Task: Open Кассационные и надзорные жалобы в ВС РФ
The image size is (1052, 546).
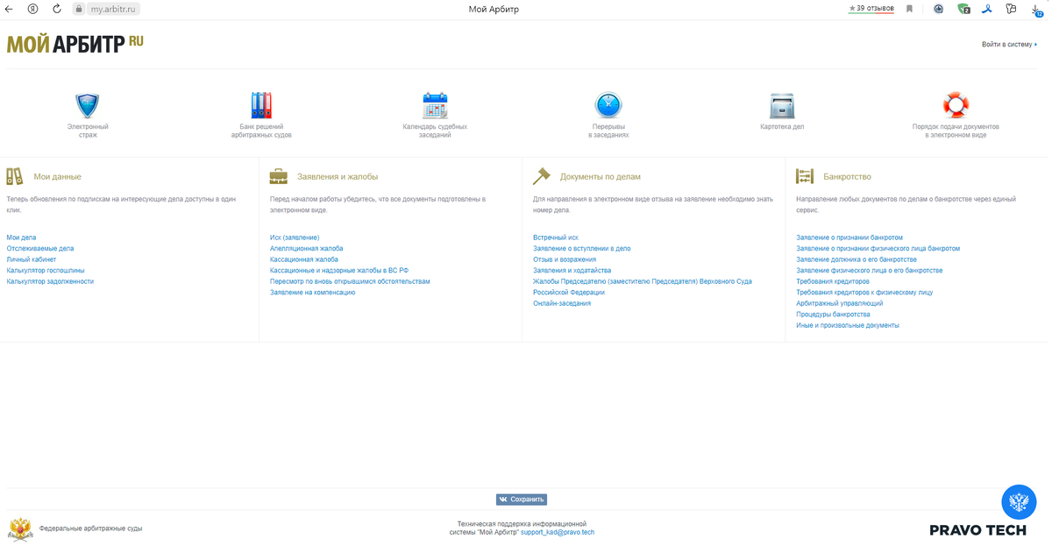Action: (x=339, y=271)
